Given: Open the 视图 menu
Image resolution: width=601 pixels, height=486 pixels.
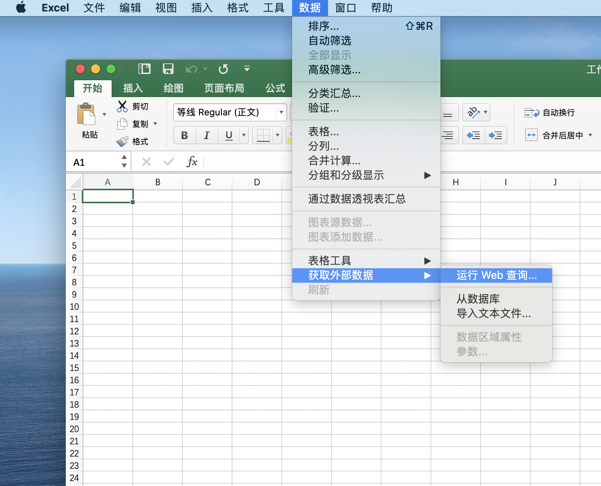Looking at the screenshot, I should (166, 8).
